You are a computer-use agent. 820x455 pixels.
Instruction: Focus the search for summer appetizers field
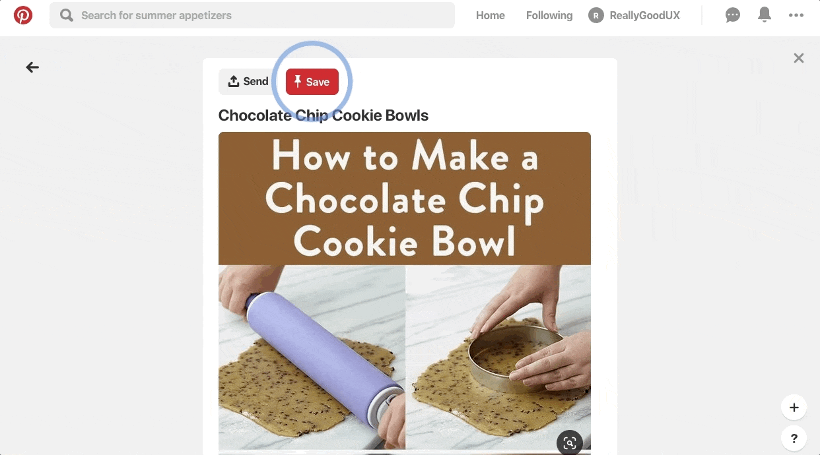click(252, 15)
